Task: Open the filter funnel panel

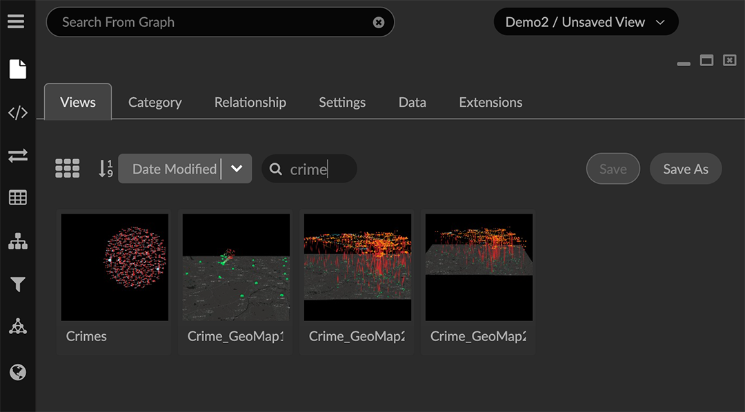Action: point(17,284)
